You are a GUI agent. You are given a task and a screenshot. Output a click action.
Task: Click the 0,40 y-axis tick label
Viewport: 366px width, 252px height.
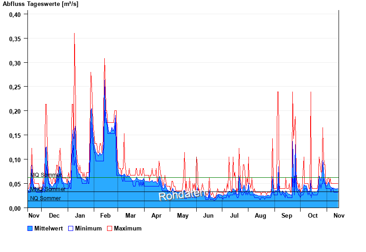(15, 14)
